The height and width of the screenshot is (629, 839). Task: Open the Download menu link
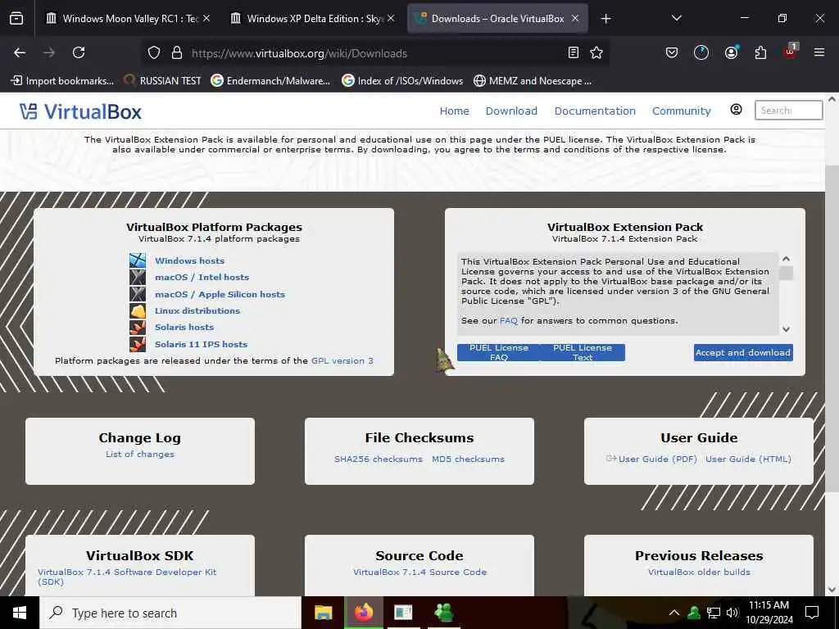(511, 111)
